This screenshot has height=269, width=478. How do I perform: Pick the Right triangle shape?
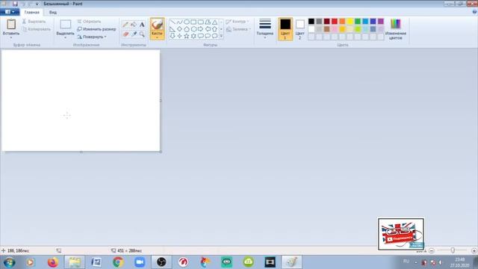[x=173, y=29]
